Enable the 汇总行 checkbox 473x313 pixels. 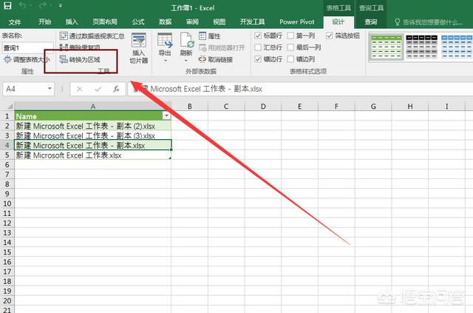click(x=258, y=47)
